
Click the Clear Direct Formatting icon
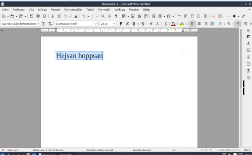[165, 24]
